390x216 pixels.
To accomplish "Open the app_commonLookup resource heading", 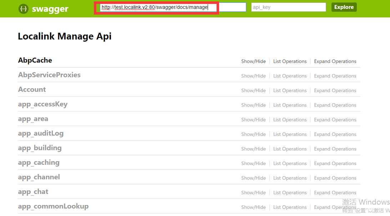I will click(53, 207).
